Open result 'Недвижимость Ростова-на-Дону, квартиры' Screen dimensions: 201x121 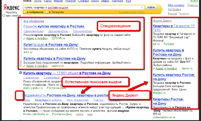66,95
